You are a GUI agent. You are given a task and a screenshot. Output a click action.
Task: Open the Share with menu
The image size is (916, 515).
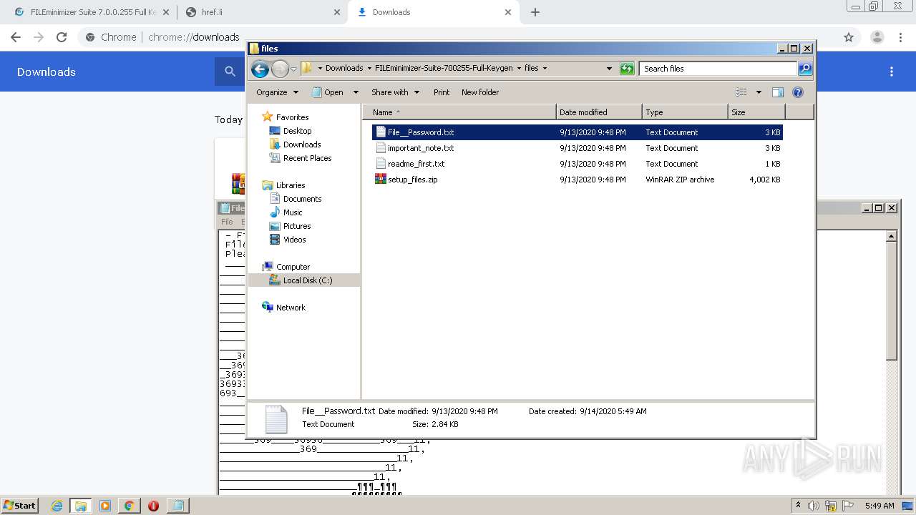click(394, 92)
